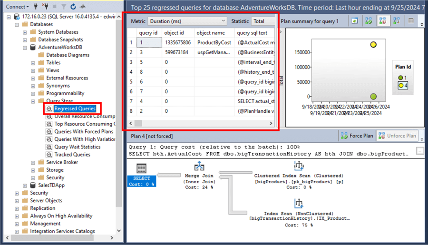428x245 pixels.
Task: Click the grayed Stop square icon
Action: pos(54,6)
